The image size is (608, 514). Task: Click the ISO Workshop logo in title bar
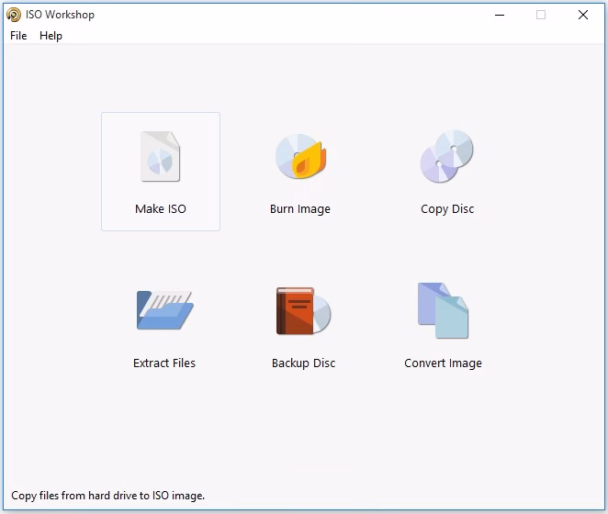[14, 15]
